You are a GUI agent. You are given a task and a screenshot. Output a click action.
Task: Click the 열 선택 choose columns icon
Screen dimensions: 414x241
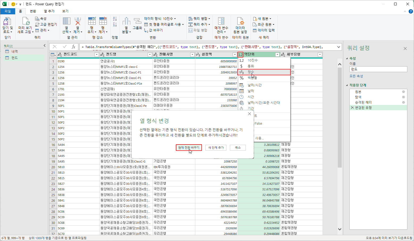pyautogui.click(x=67, y=21)
